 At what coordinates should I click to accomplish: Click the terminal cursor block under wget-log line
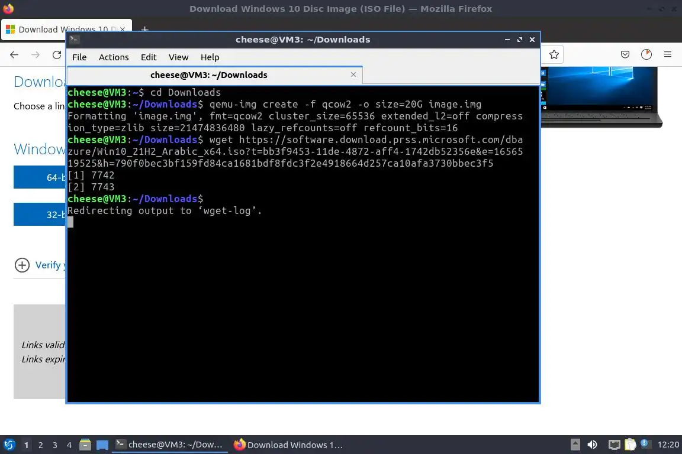tap(70, 222)
